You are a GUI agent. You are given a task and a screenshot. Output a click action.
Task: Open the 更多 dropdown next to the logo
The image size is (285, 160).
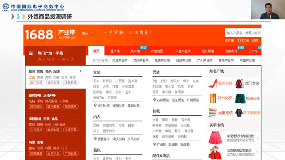point(87,33)
